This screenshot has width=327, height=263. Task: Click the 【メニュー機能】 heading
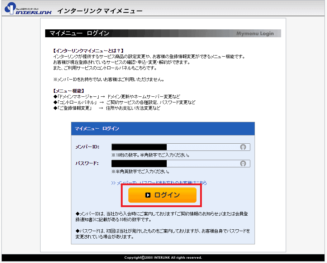coord(68,91)
